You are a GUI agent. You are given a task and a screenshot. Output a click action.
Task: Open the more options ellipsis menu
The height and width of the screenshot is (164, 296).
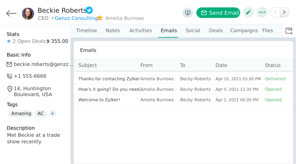(x=262, y=12)
